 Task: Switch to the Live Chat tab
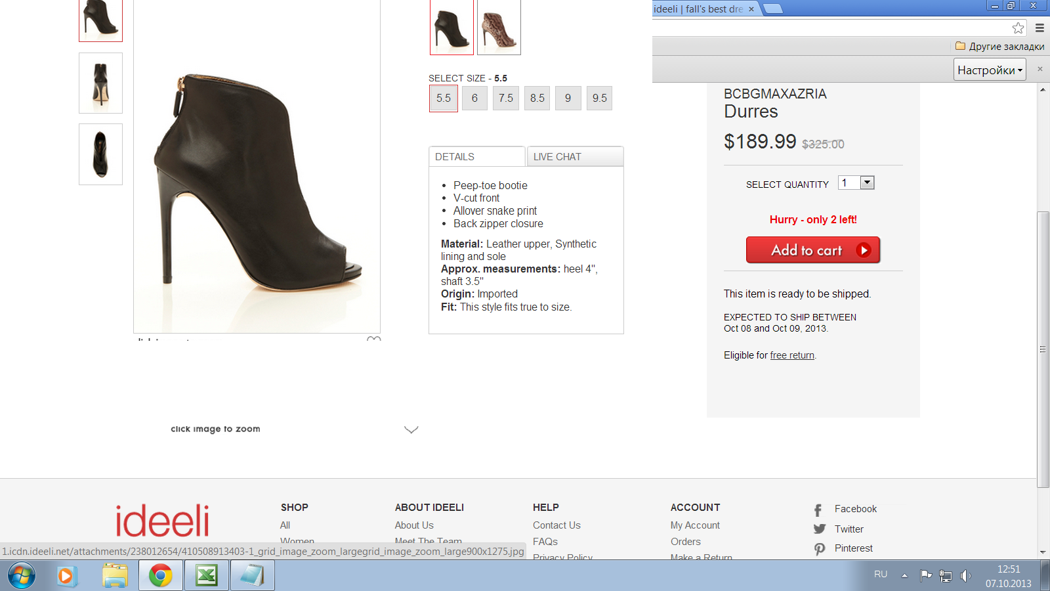[574, 157]
